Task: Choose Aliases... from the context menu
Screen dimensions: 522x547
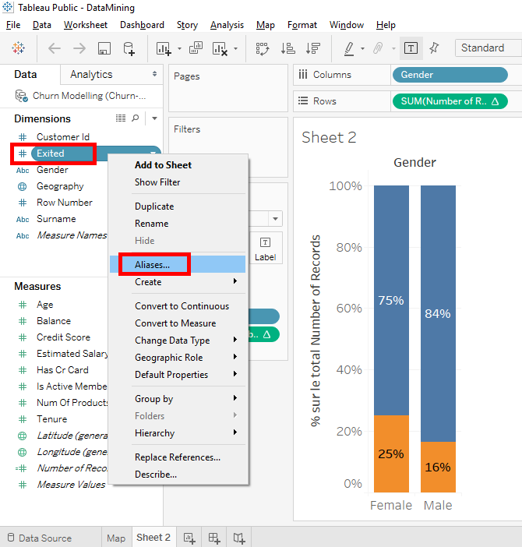Action: (153, 265)
